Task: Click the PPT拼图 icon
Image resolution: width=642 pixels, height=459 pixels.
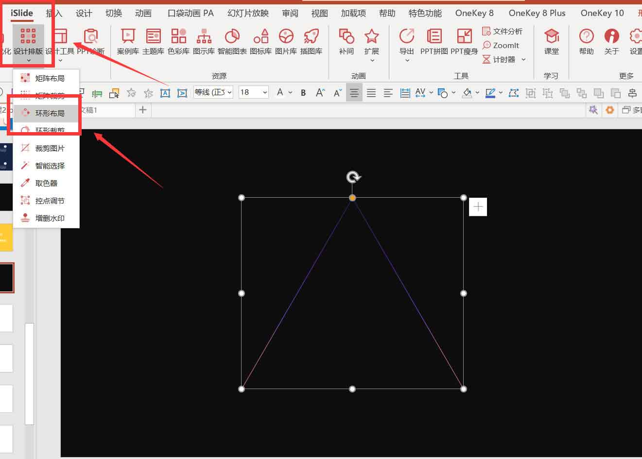Action: click(x=434, y=41)
